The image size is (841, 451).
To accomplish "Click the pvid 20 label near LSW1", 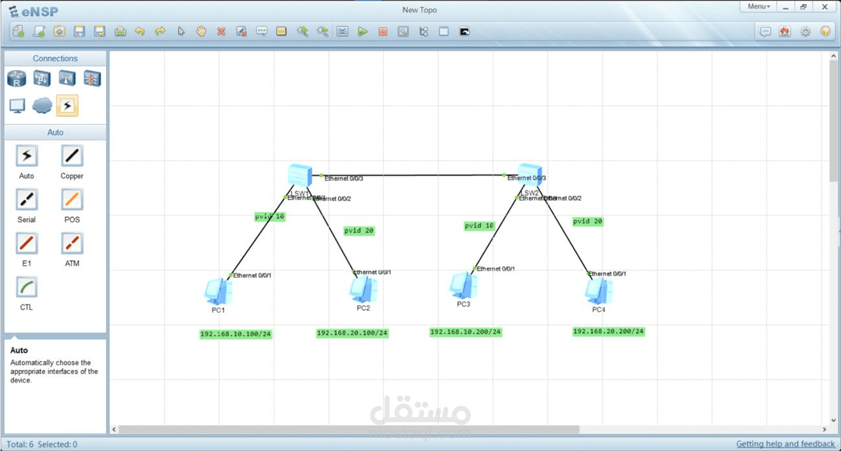I will point(359,231).
